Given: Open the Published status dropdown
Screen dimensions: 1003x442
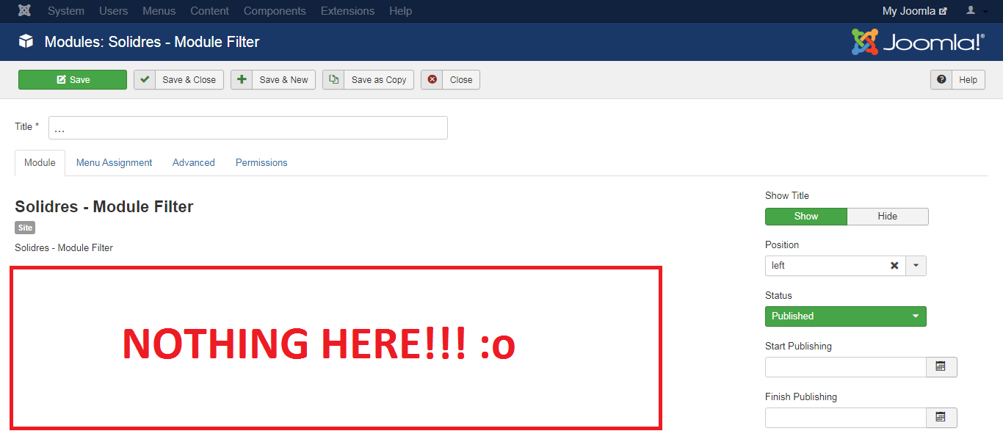Looking at the screenshot, I should (x=845, y=316).
